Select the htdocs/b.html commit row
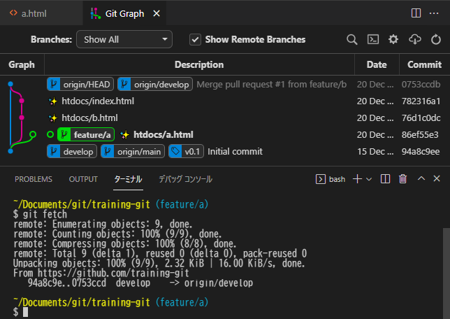The width and height of the screenshot is (450, 319). [x=225, y=118]
